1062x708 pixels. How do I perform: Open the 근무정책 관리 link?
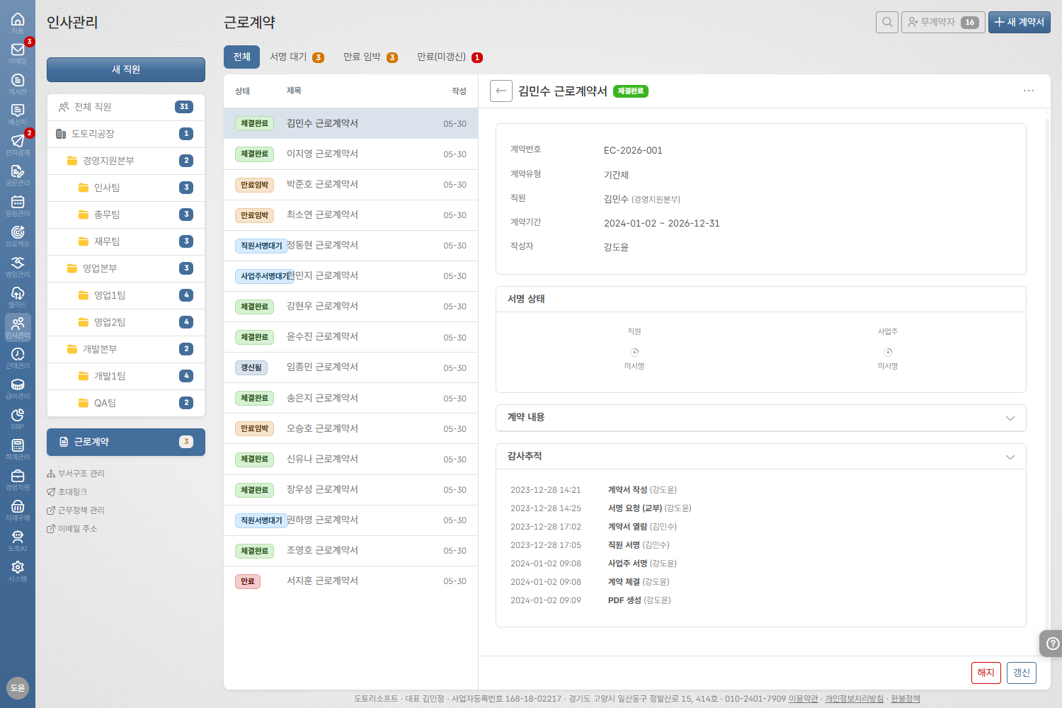tap(76, 510)
